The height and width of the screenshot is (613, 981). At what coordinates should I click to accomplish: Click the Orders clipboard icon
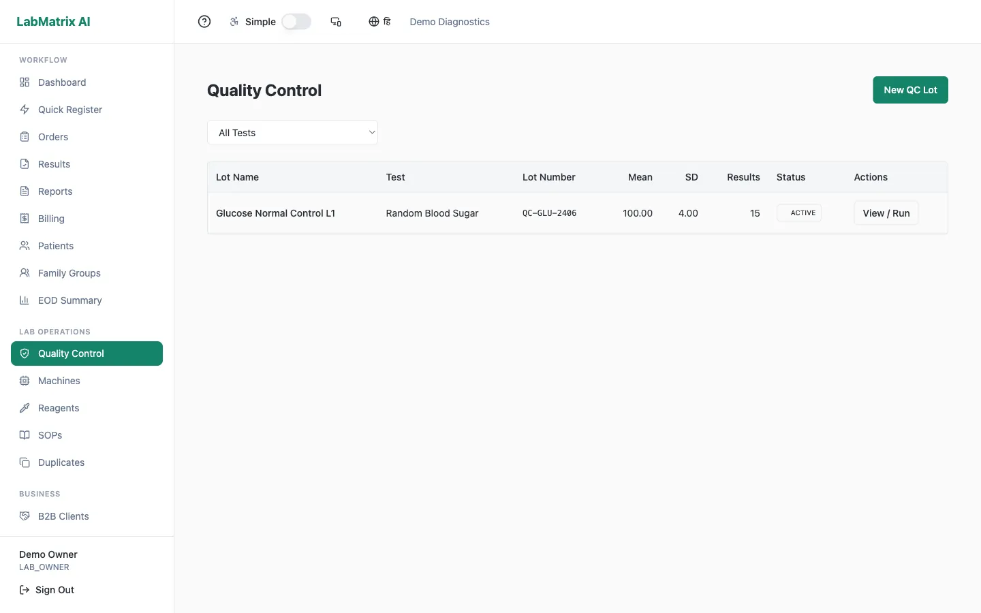(25, 137)
